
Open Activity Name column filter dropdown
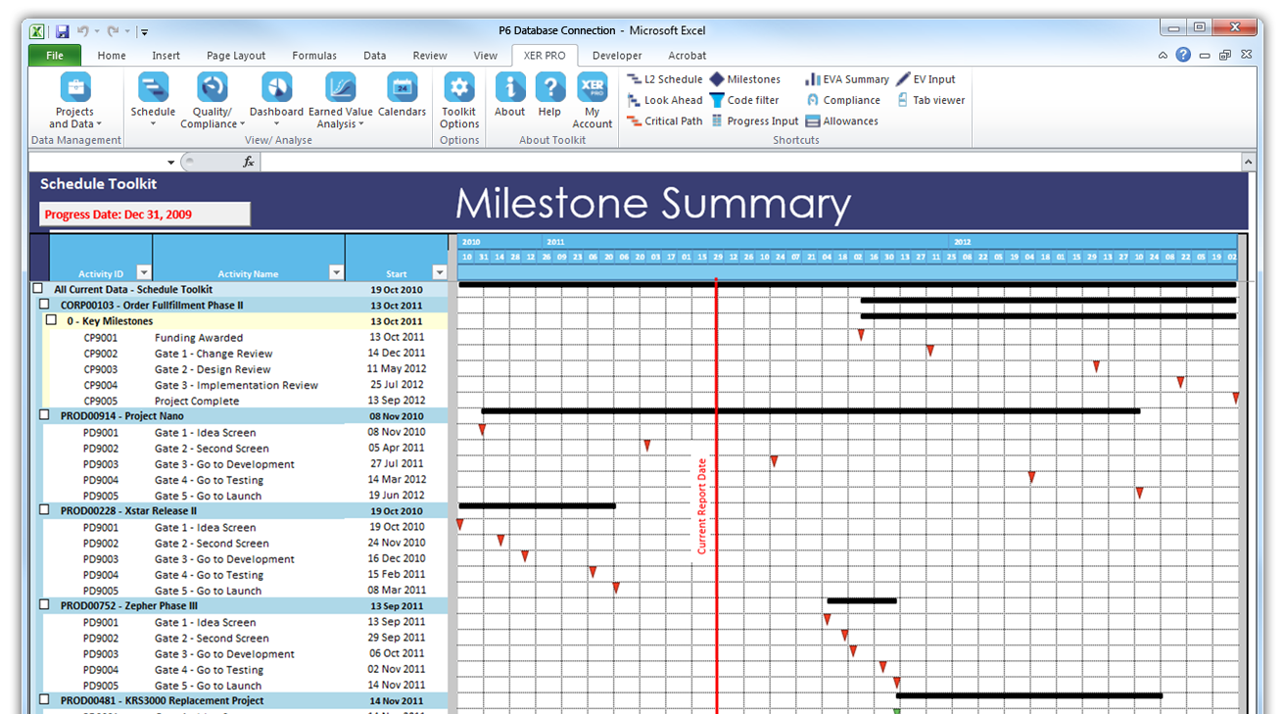tap(336, 273)
